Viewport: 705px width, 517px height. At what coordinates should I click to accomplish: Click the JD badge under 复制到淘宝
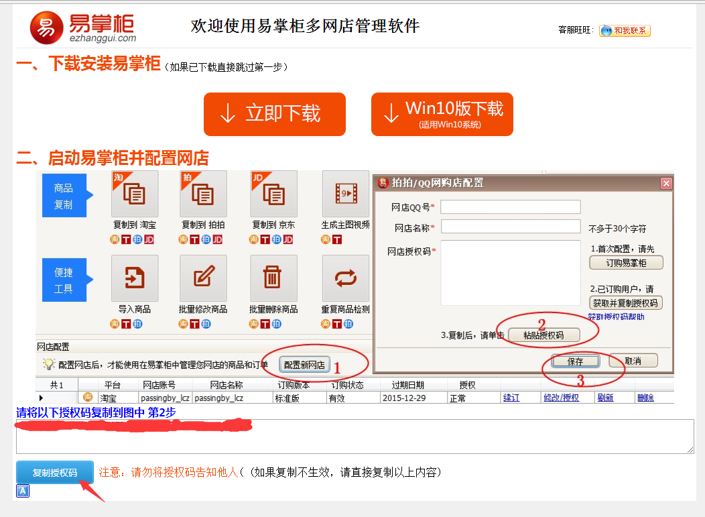coord(149,239)
